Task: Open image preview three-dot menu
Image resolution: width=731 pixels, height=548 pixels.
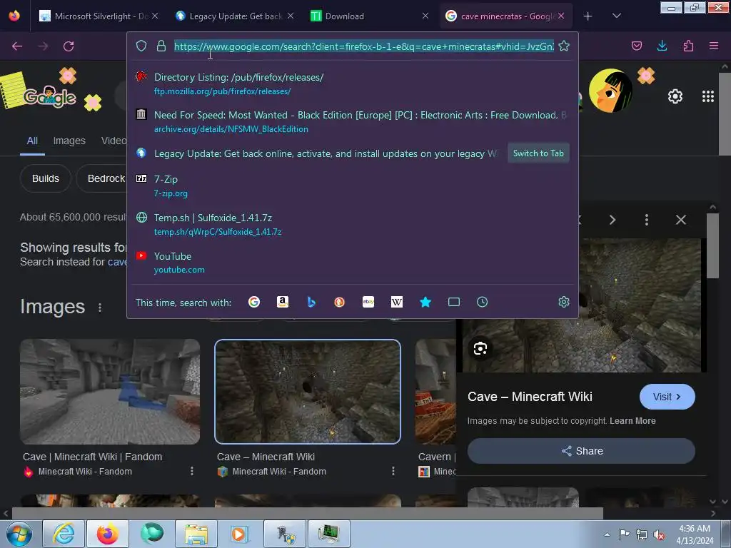Action: (647, 220)
